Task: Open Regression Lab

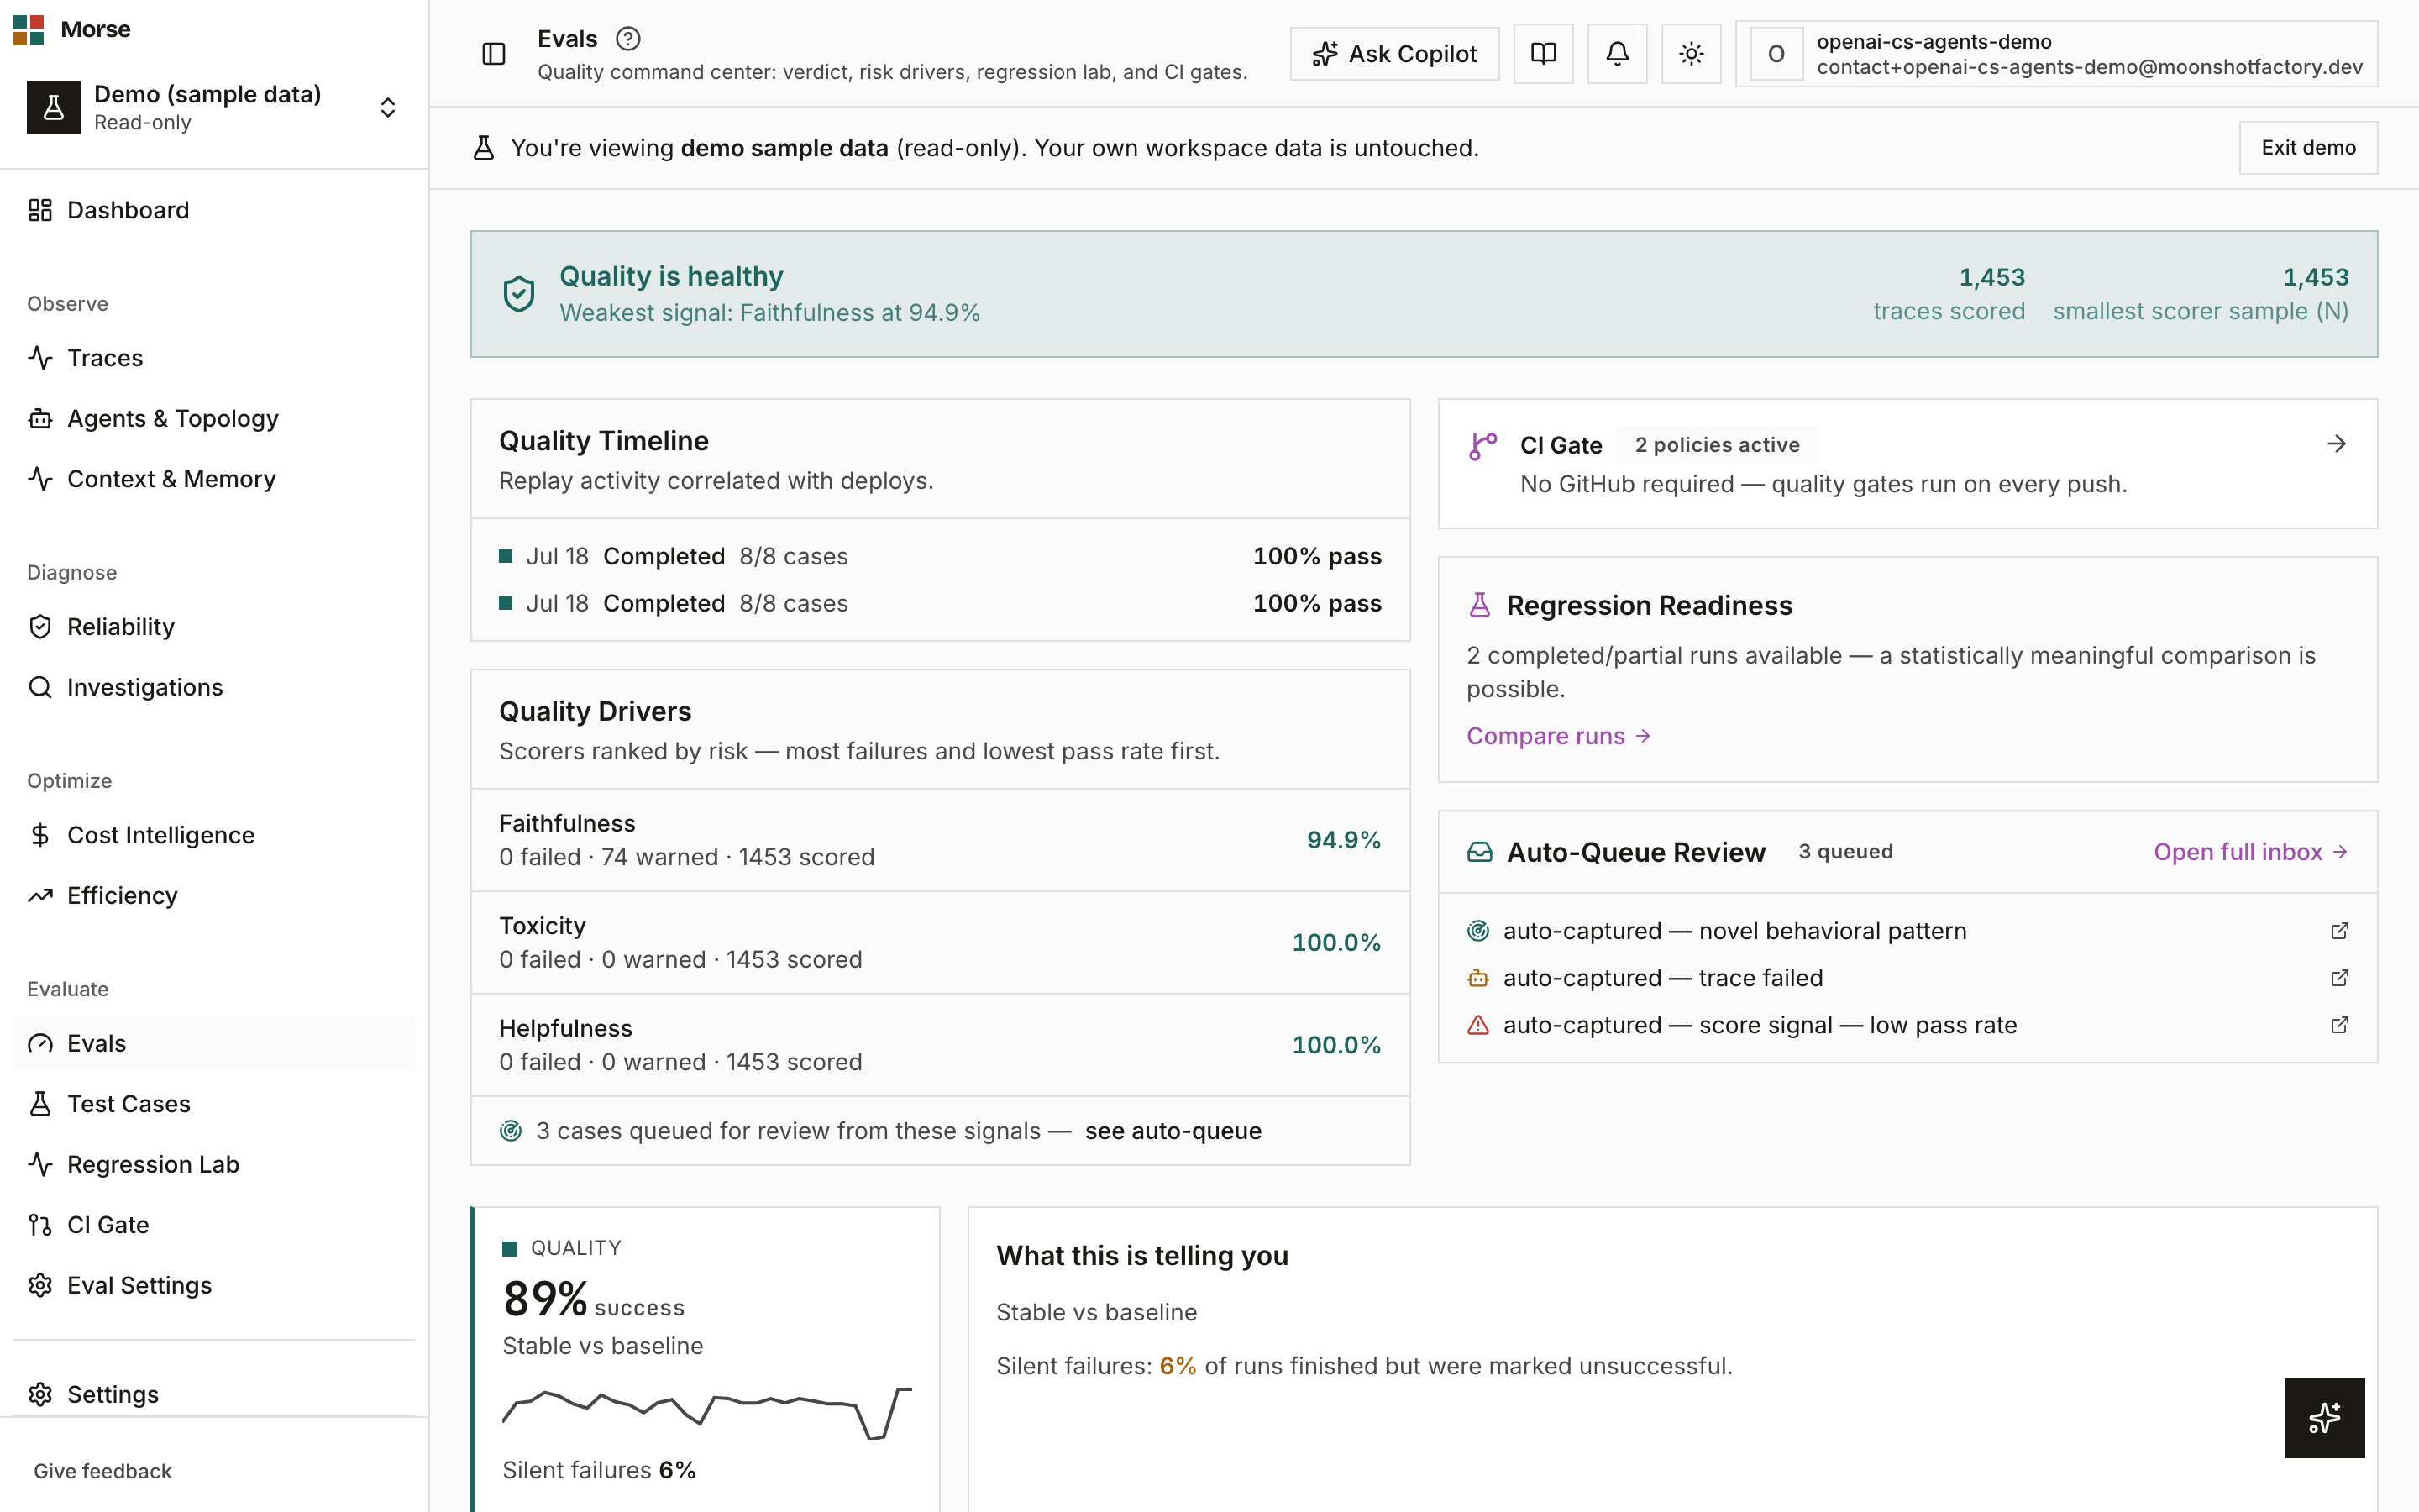Action: coord(214,1164)
